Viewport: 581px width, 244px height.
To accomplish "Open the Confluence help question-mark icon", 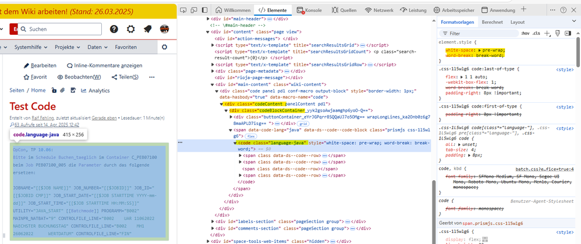I will [x=114, y=29].
